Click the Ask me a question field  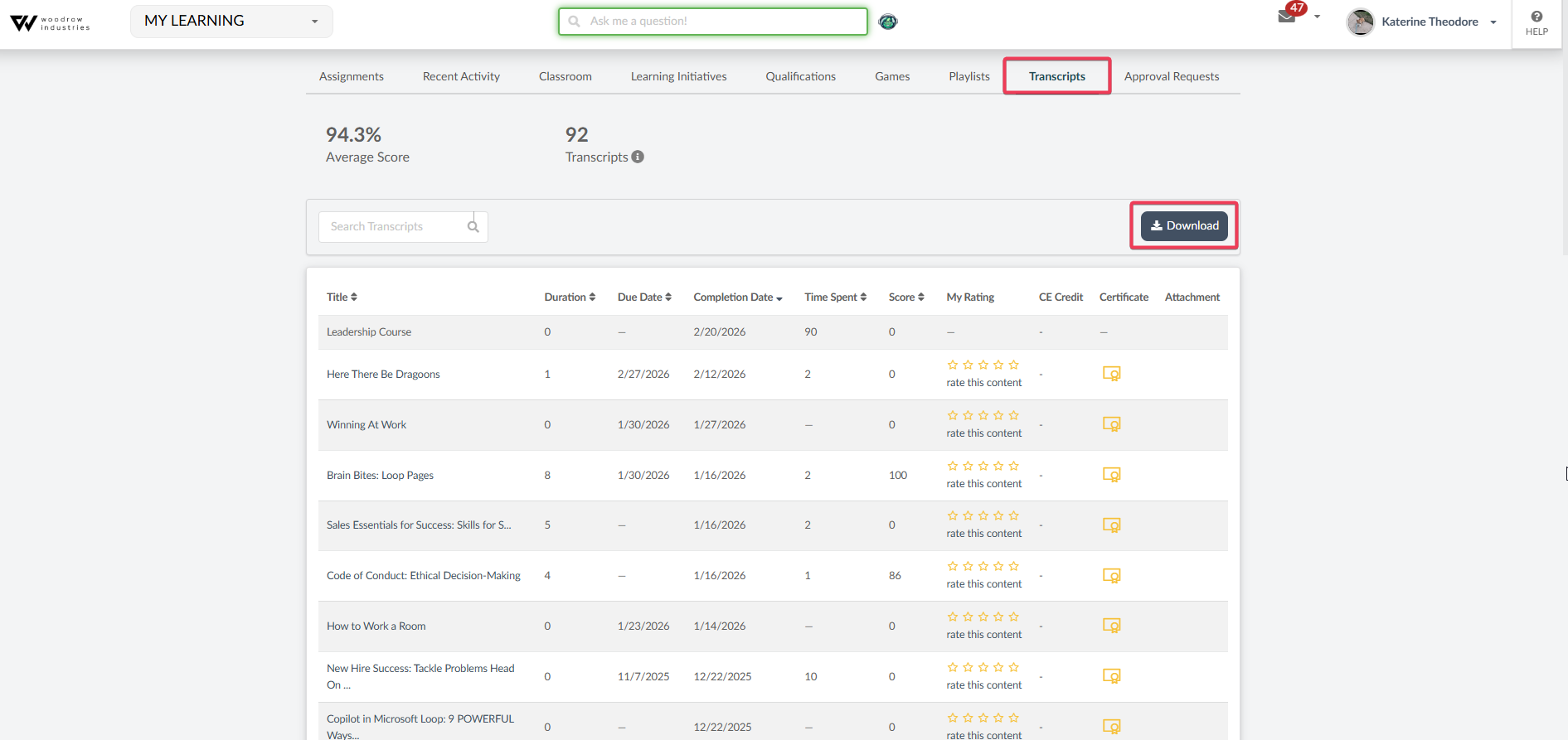[713, 22]
